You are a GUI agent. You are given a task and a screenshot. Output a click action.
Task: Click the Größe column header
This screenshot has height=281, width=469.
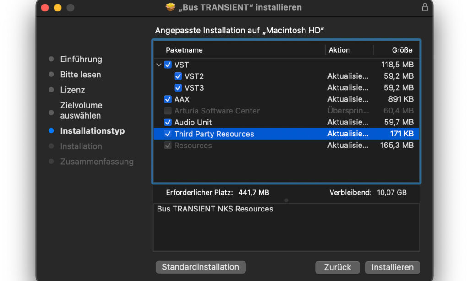tap(402, 50)
